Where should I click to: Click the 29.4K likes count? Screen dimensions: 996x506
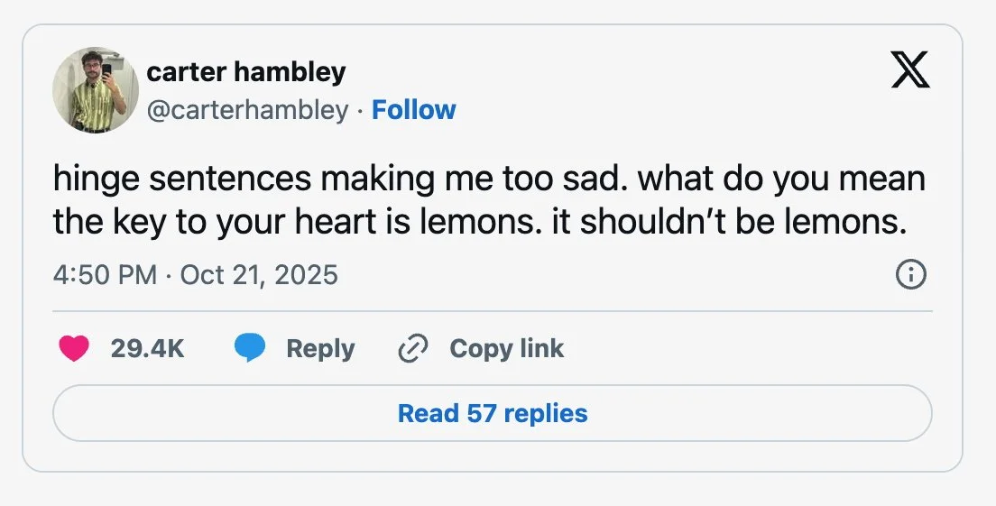pyautogui.click(x=147, y=348)
